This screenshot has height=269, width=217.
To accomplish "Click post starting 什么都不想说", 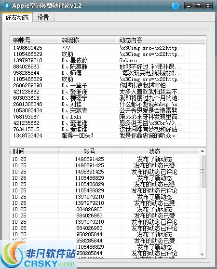I will coord(152,104).
